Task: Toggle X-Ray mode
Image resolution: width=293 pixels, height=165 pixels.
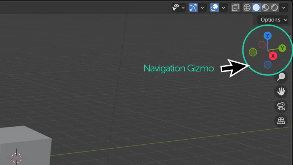Action: 235,7
